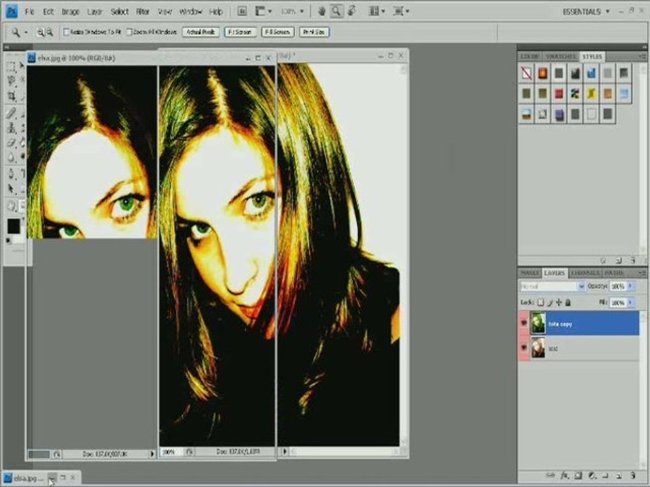Switch to the Channels tab
650x487 pixels.
pos(585,273)
